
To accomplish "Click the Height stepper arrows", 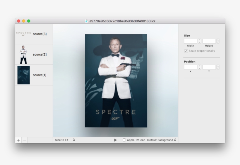I will [218, 41].
